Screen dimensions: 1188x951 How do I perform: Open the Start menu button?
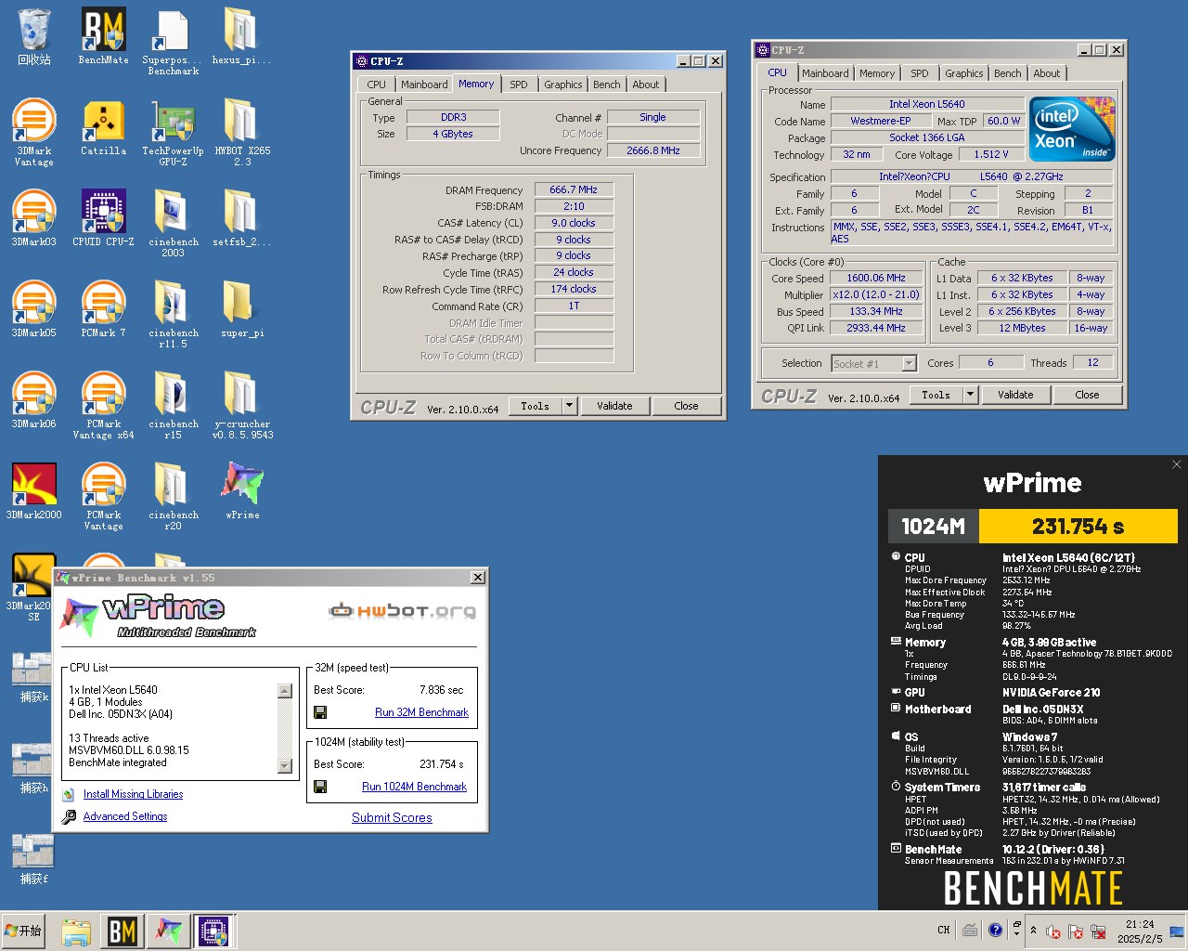tap(24, 931)
